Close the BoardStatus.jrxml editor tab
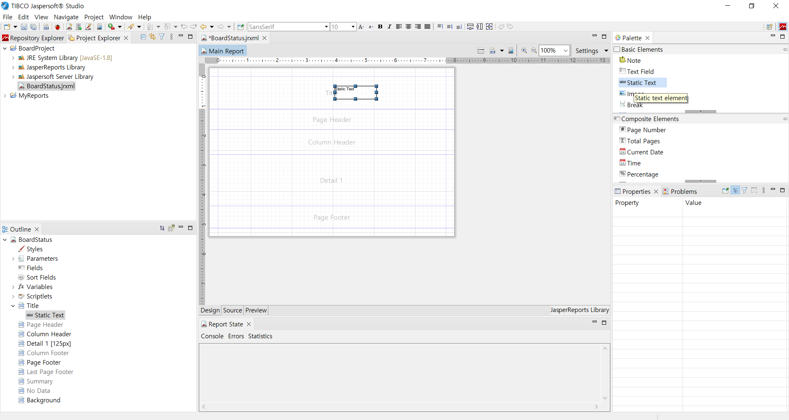 265,38
